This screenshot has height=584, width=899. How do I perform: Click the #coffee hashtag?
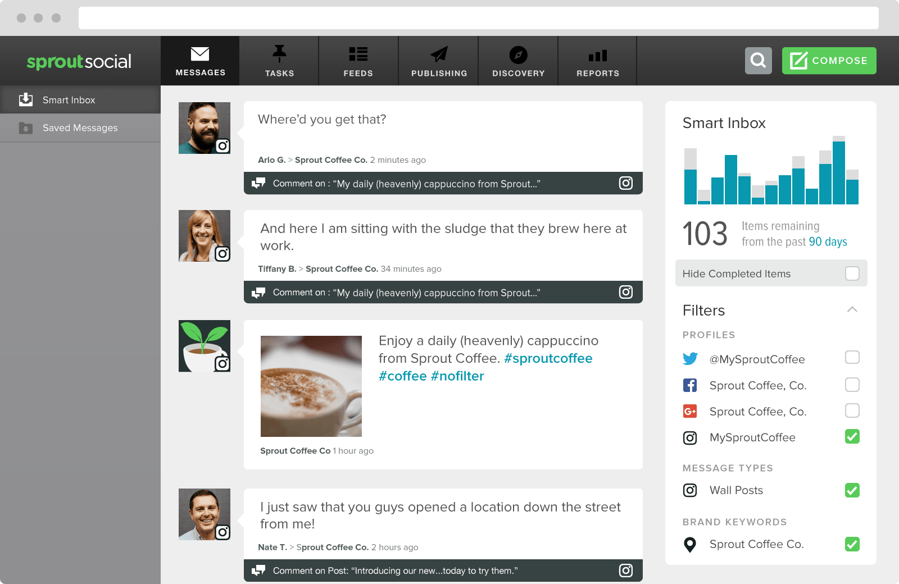(x=403, y=376)
